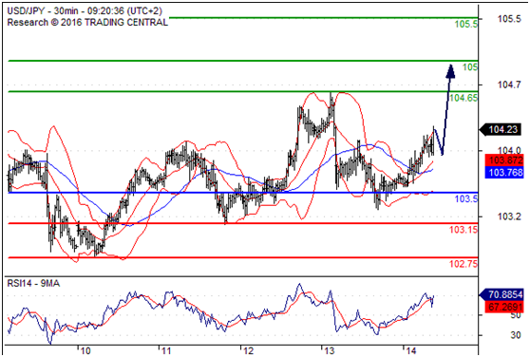Image resolution: width=530 pixels, height=357 pixels.
Task: Click the USD/JPY 30min chart title
Action: [85, 11]
